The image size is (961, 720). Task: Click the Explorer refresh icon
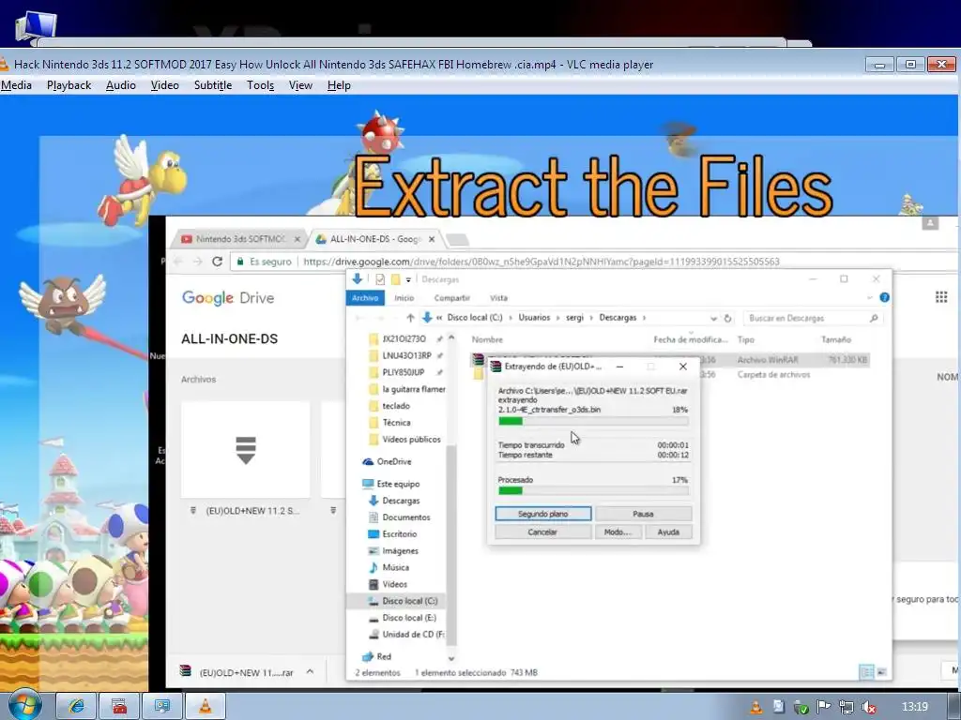click(727, 319)
